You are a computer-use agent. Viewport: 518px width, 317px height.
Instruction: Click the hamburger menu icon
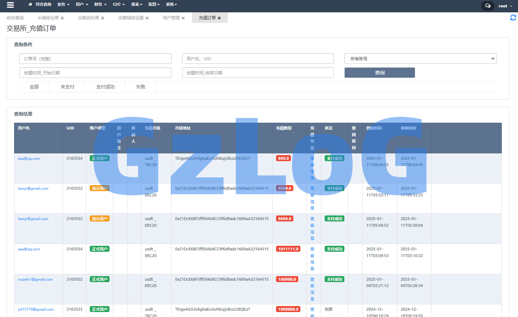coord(10,5)
